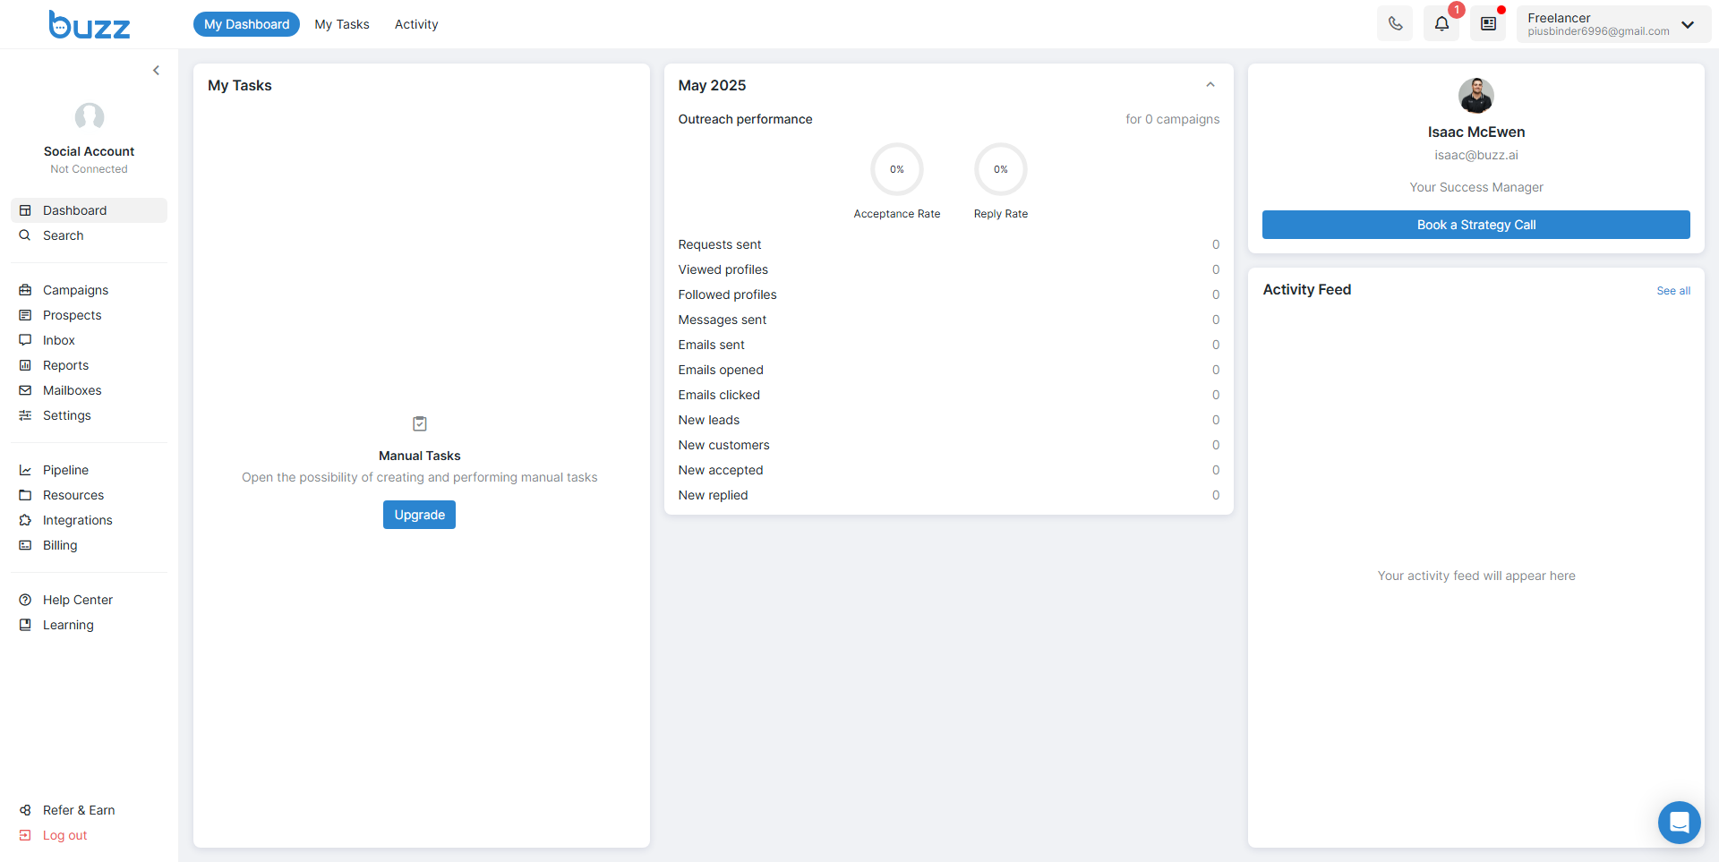
Task: Open the Pipeline page
Action: point(65,470)
